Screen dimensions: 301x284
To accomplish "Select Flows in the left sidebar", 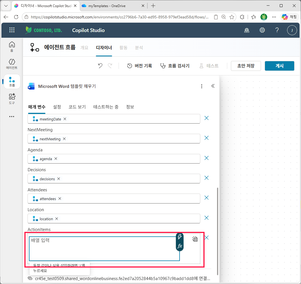I will [x=12, y=82].
